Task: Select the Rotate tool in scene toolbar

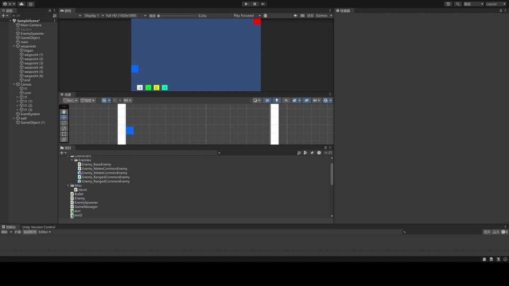Action: click(x=64, y=123)
